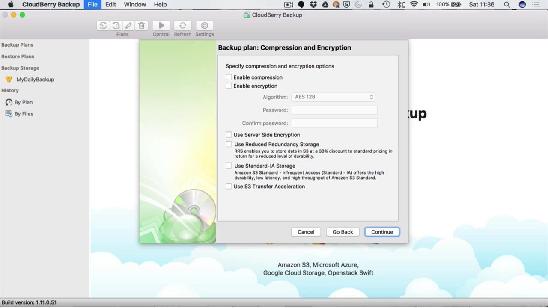Viewport: 548px width, 308px height.
Task: Click the Go Back button
Action: 343,232
